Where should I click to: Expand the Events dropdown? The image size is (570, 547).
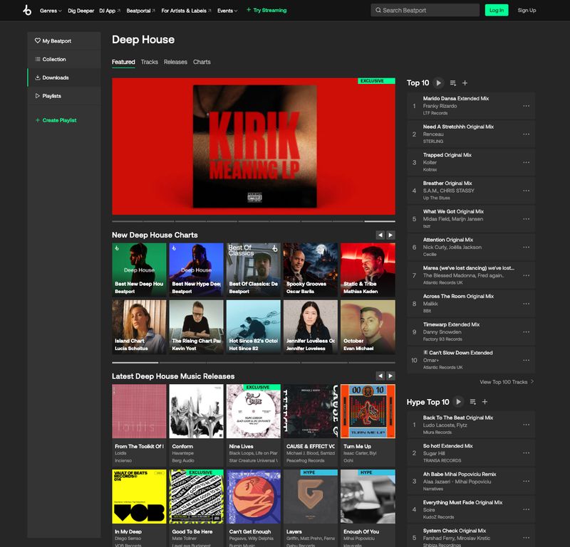coord(227,11)
